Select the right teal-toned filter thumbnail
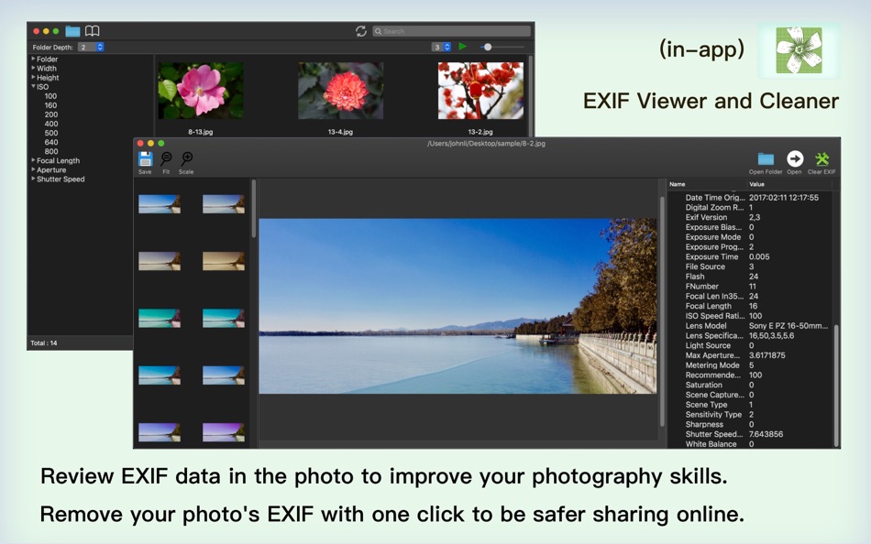This screenshot has width=871, height=544. [x=224, y=318]
